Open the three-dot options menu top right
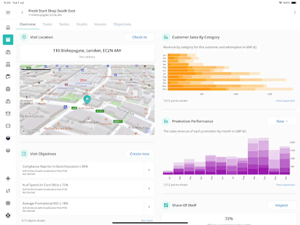300x225 pixels. coord(294,12)
